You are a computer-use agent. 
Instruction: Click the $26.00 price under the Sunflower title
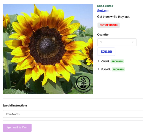click(103, 11)
